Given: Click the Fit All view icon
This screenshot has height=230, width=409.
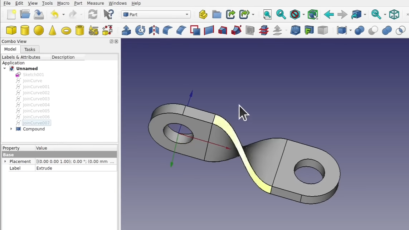Looking at the screenshot, I should pos(267,14).
